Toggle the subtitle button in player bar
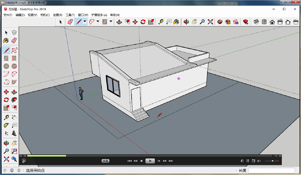The image size is (301, 175). (x=105, y=161)
